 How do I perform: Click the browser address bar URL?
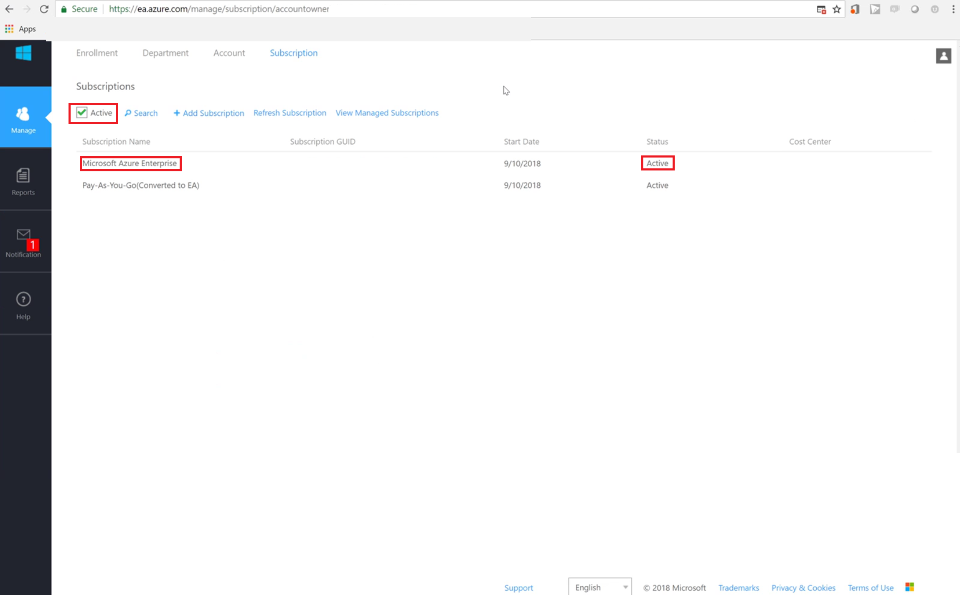point(219,9)
